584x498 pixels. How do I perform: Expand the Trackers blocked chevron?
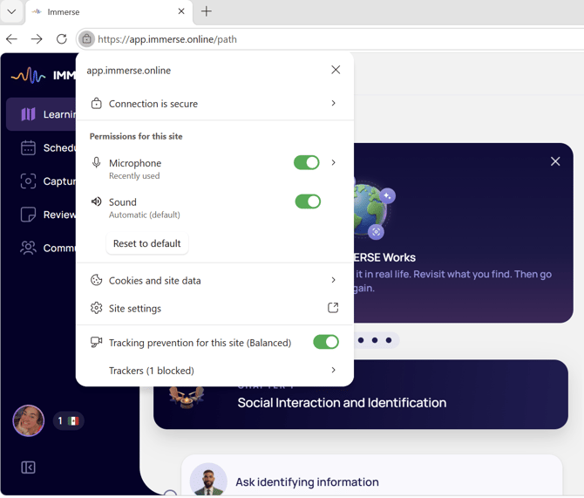click(x=333, y=370)
